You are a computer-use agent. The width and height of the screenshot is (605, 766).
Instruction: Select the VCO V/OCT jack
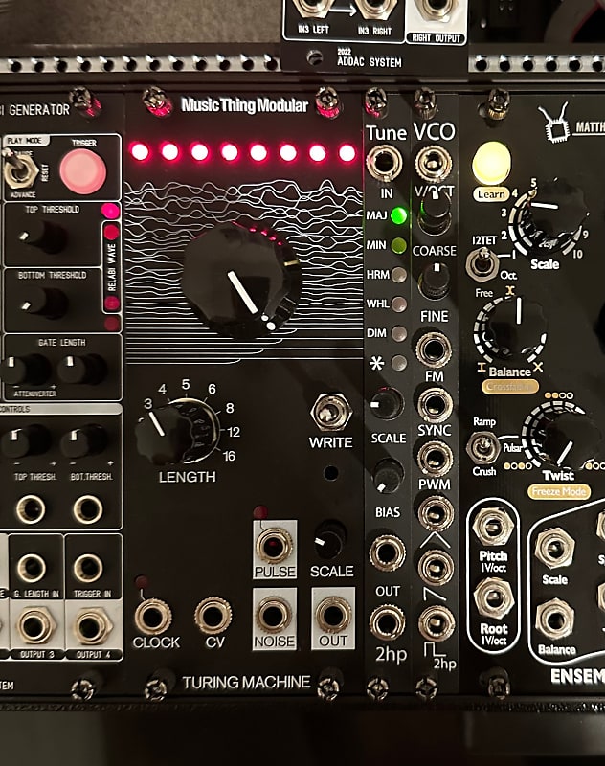click(434, 164)
